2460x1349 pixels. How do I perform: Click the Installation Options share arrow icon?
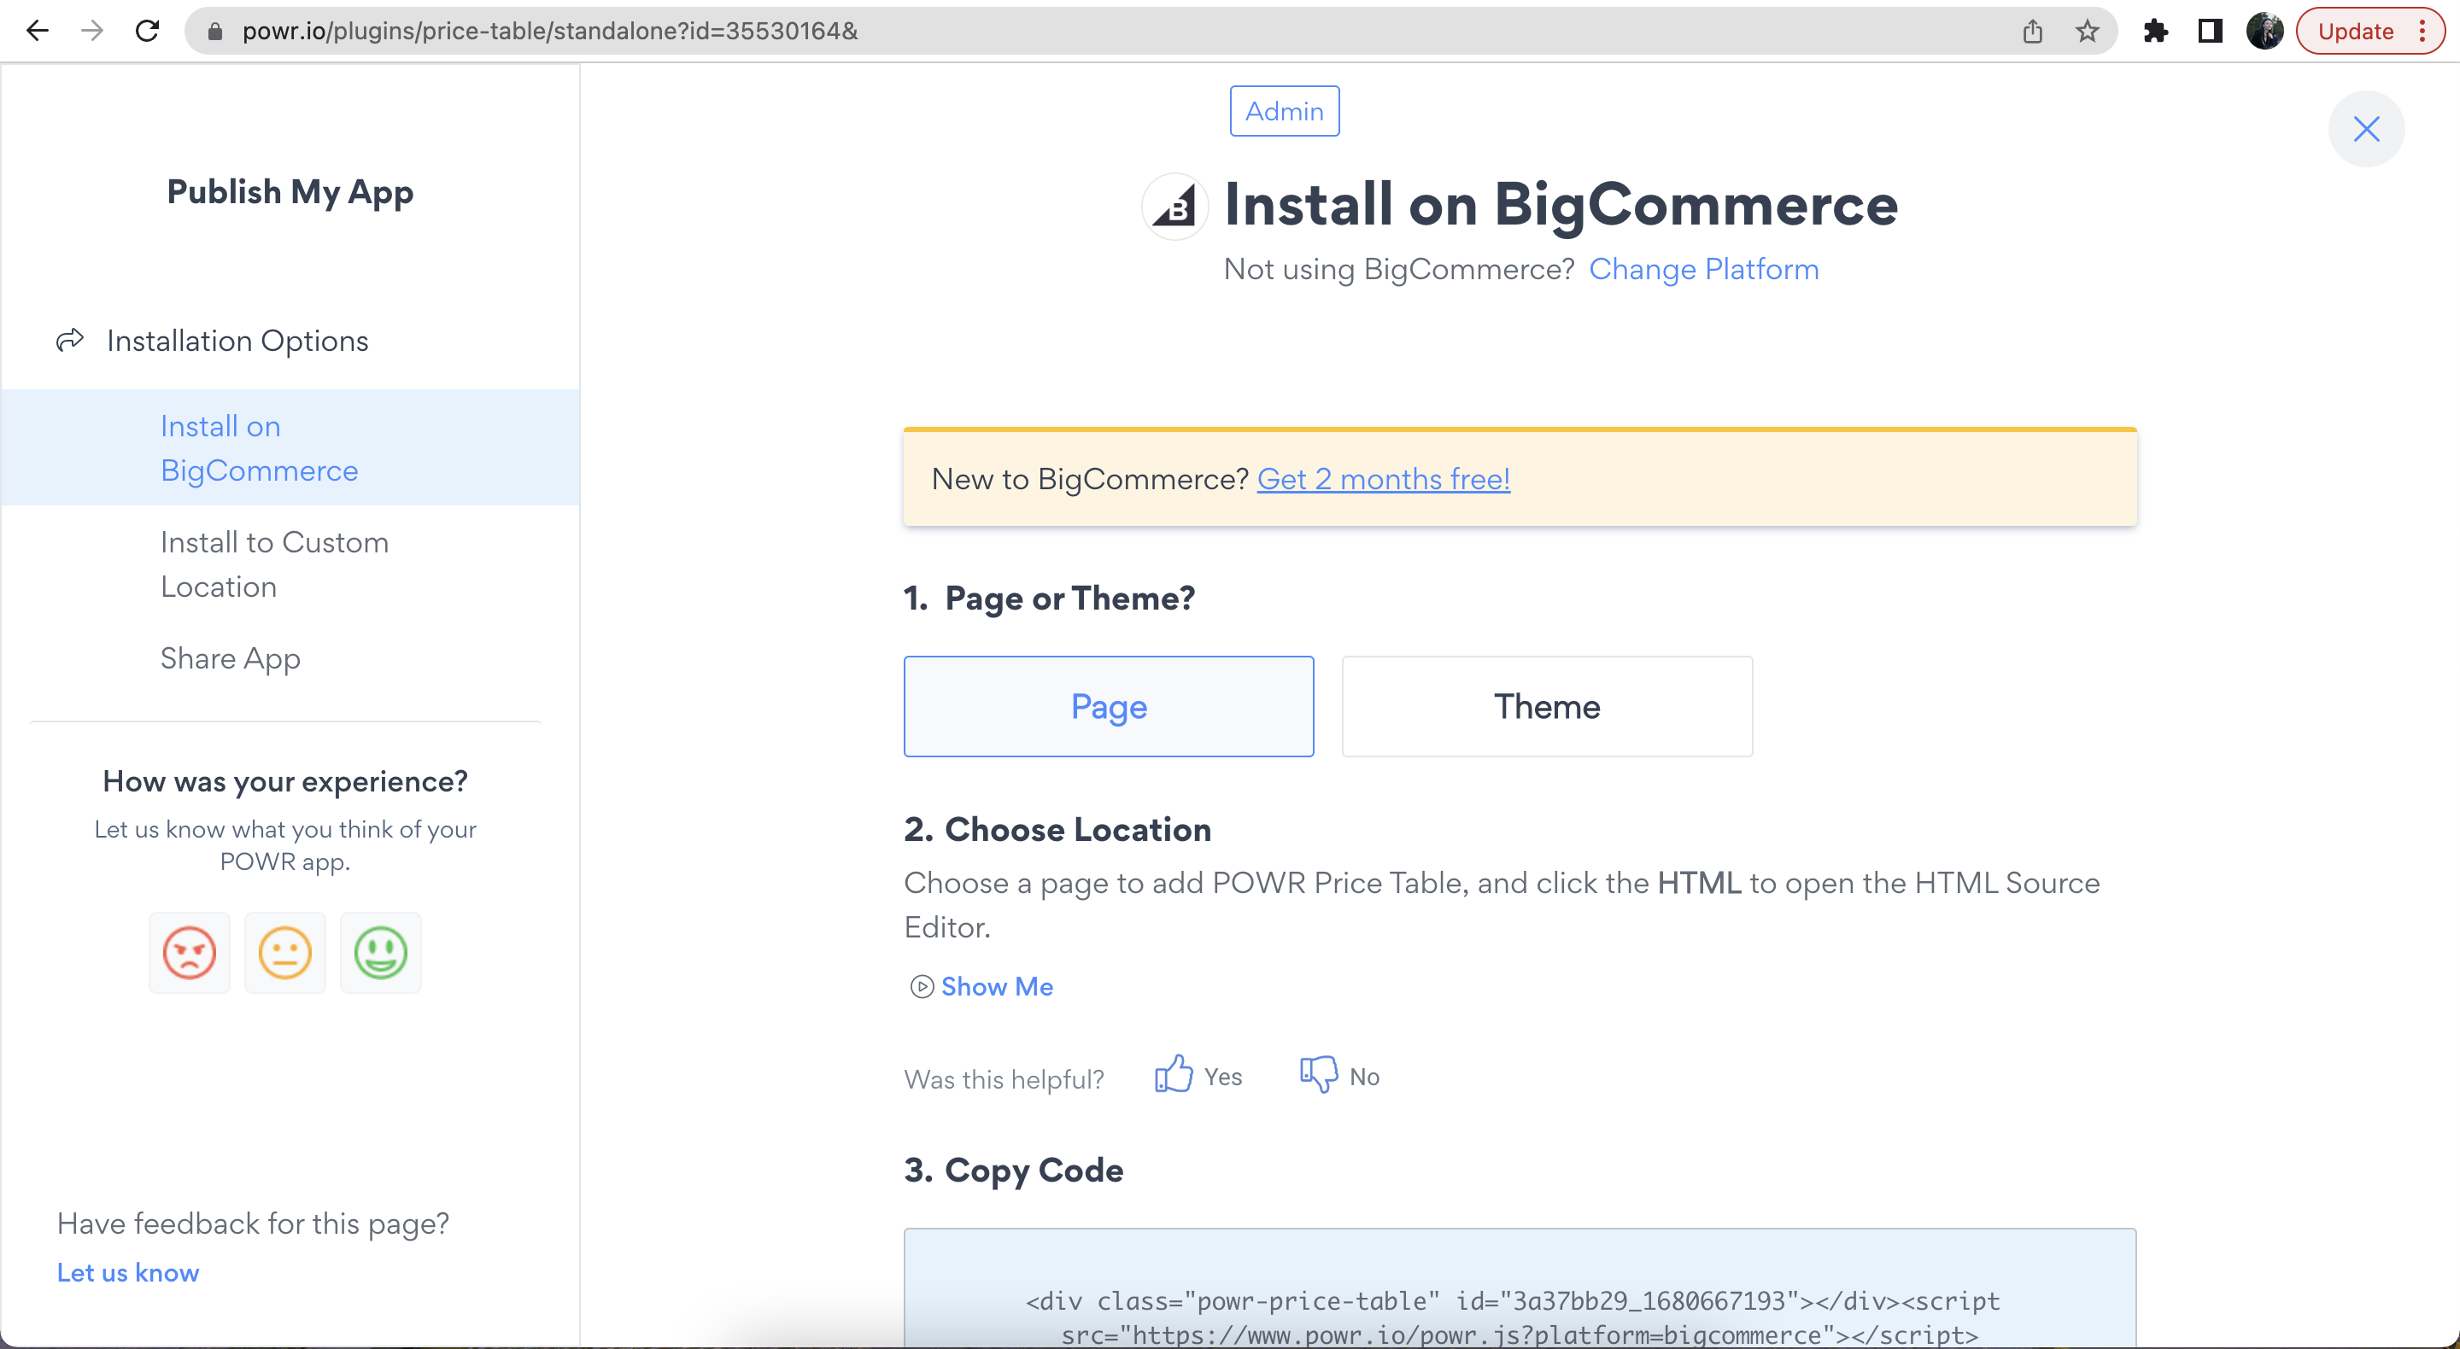70,340
